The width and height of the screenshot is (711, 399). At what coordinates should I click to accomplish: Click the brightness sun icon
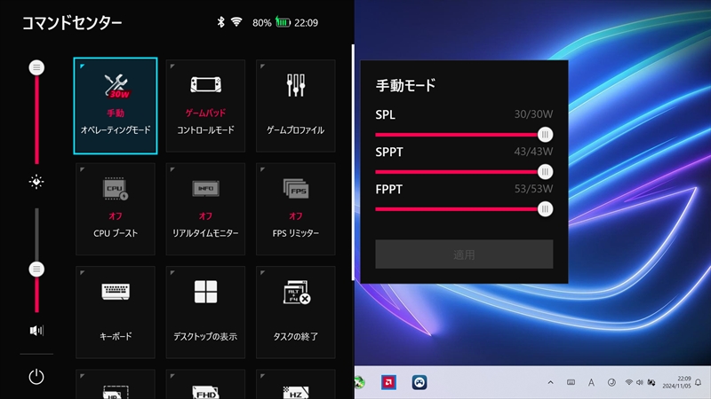tap(36, 182)
